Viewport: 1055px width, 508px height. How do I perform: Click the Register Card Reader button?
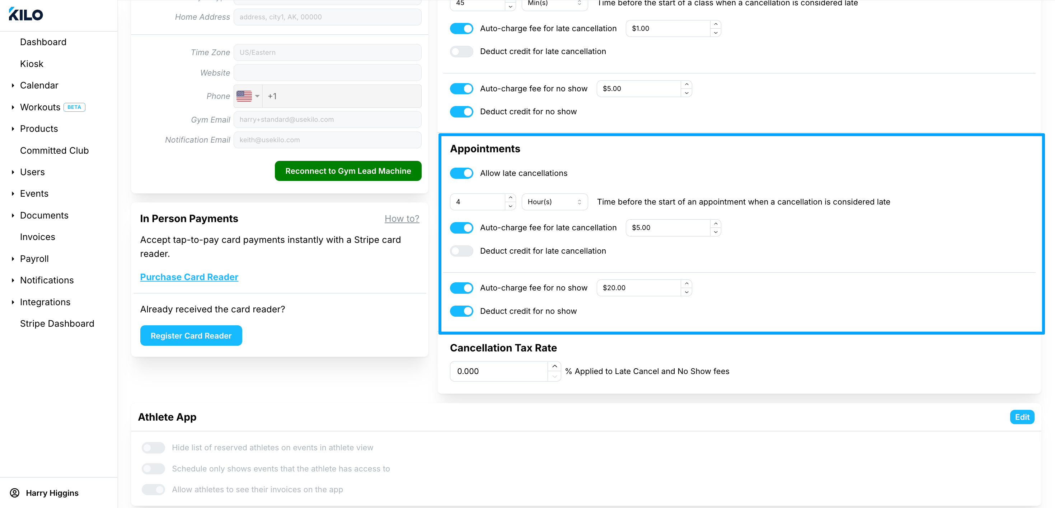(191, 335)
